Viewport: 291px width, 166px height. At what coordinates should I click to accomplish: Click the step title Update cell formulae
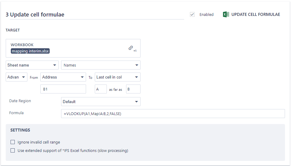click(35, 14)
